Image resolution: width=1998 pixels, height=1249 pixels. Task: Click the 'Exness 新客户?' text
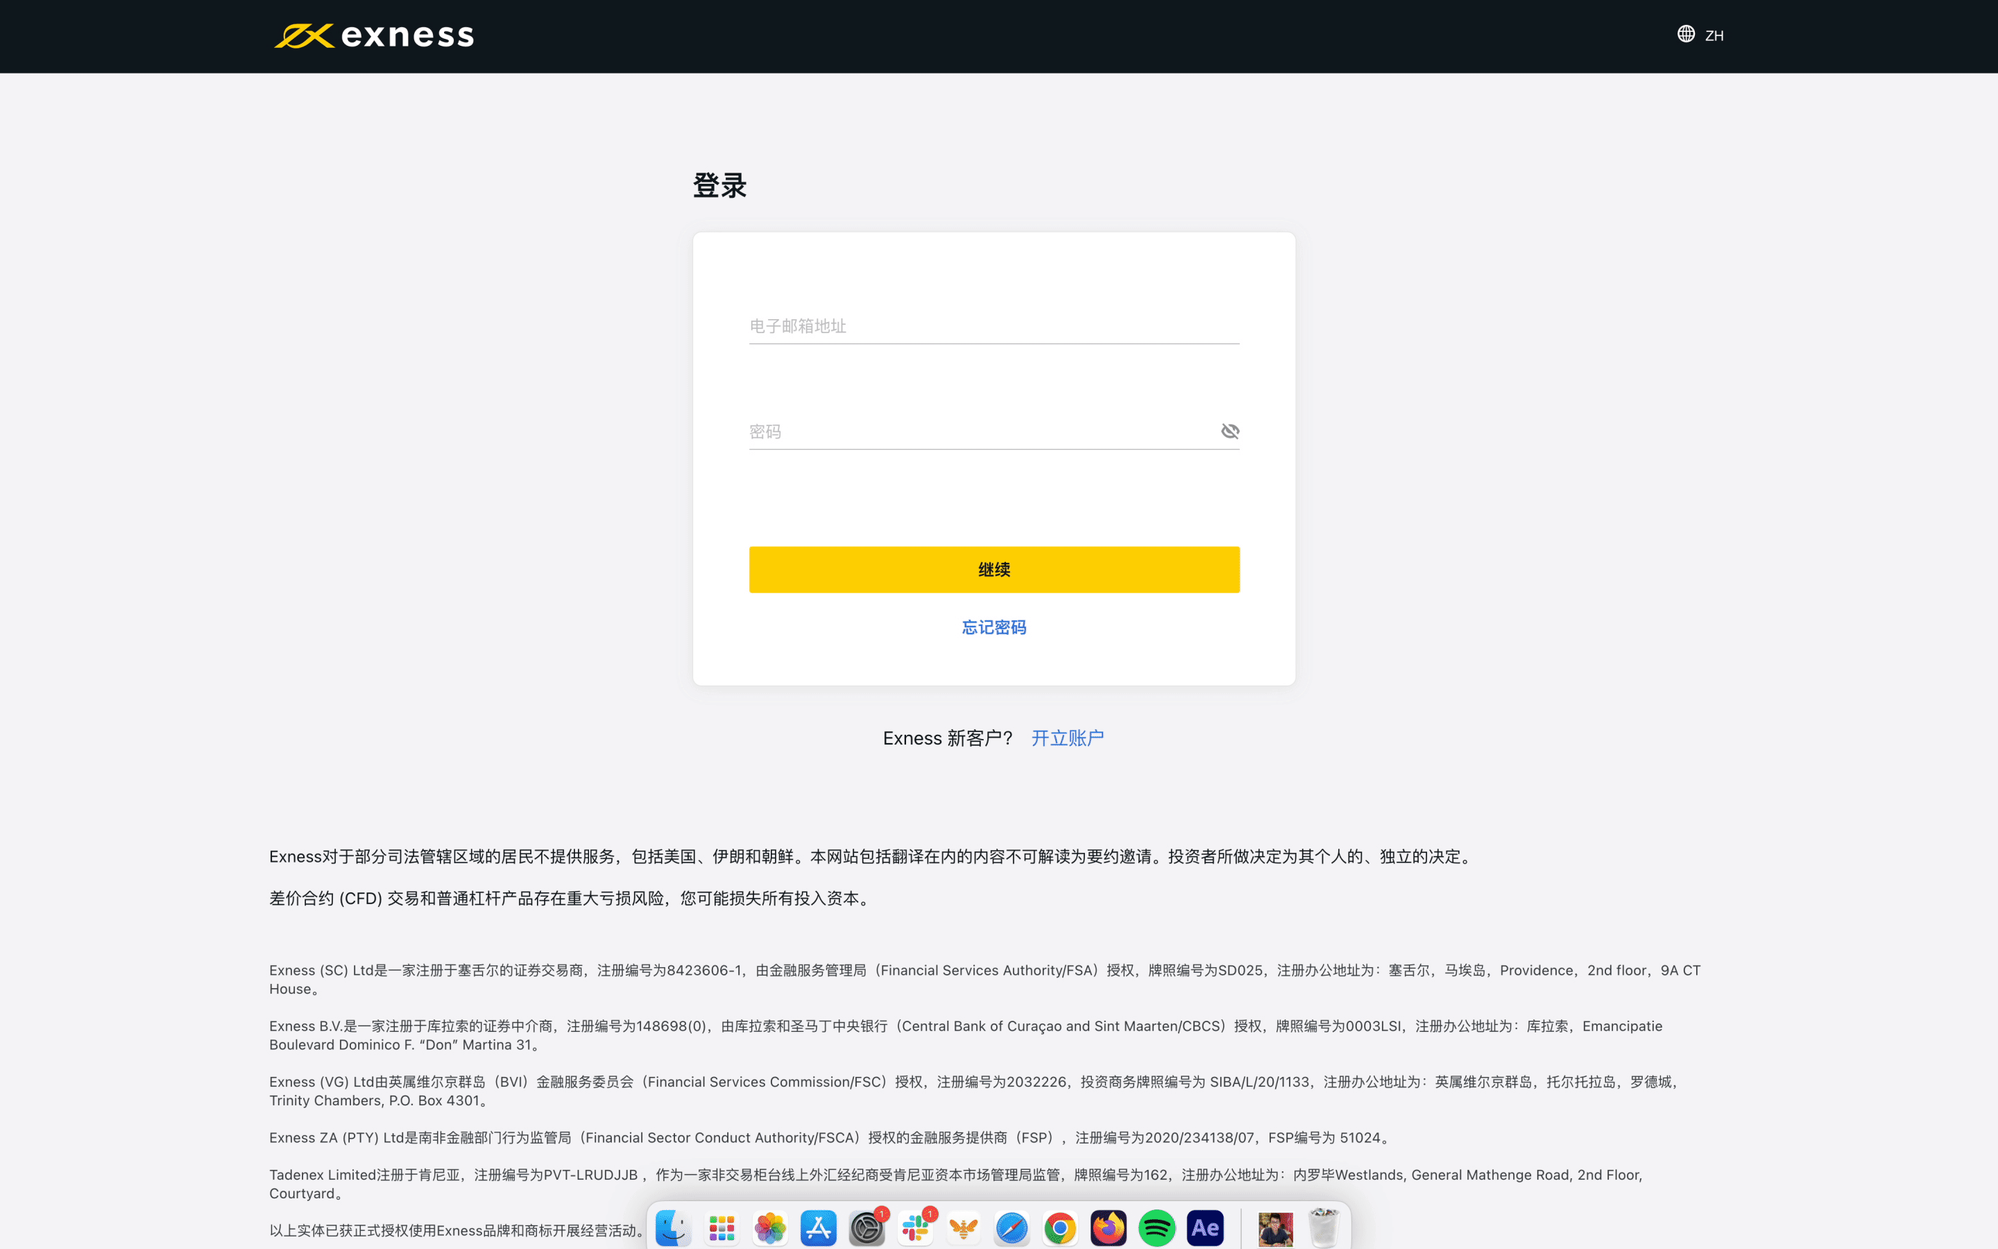pyautogui.click(x=948, y=738)
